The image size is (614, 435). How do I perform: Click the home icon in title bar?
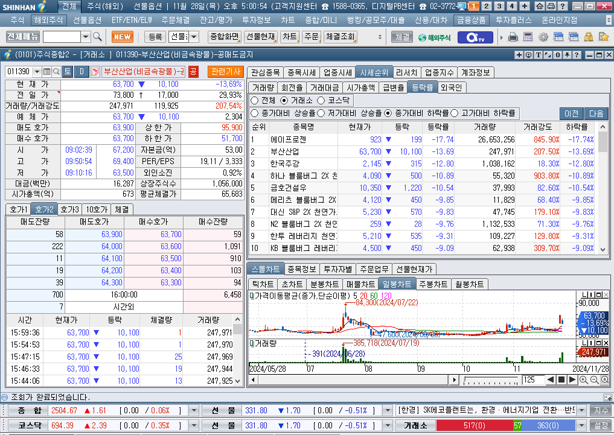tap(539, 6)
